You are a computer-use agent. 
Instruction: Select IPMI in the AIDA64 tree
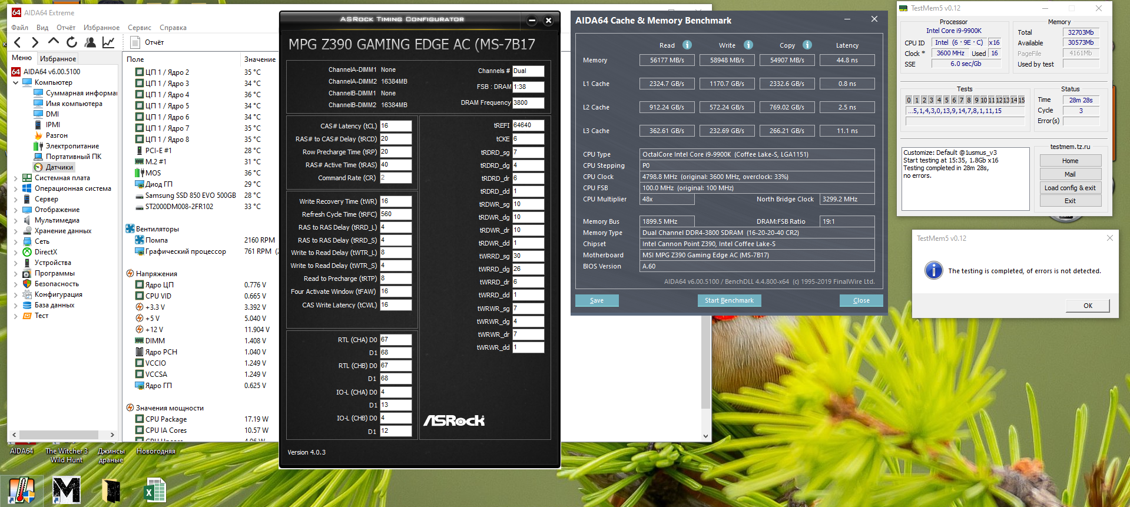53,125
